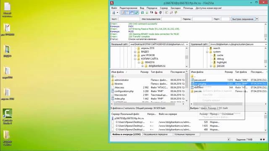Sort remote files by Тип файла column
Viewport: 269px width, 151px height.
point(241,72)
